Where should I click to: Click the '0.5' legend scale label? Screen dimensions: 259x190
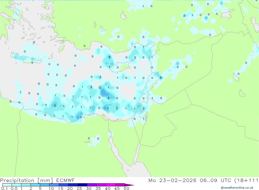pos(14,188)
